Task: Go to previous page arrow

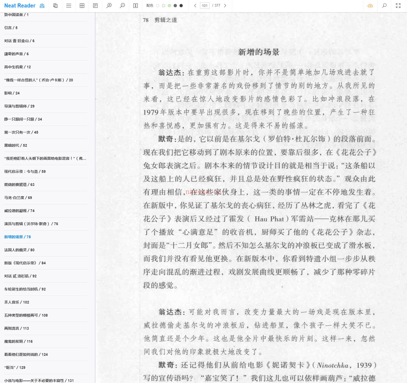Action: pyautogui.click(x=195, y=6)
